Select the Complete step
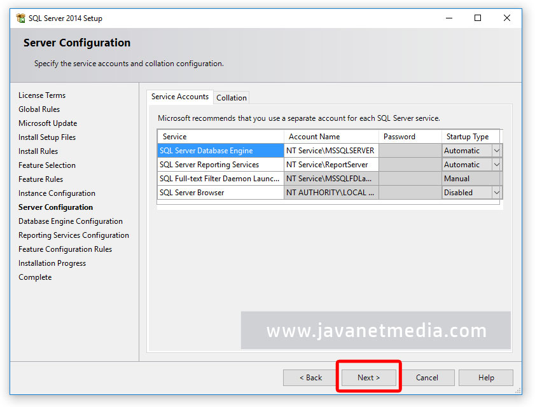This screenshot has height=407, width=535. (x=35, y=277)
